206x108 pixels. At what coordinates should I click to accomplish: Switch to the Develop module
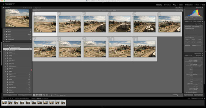[167, 5]
